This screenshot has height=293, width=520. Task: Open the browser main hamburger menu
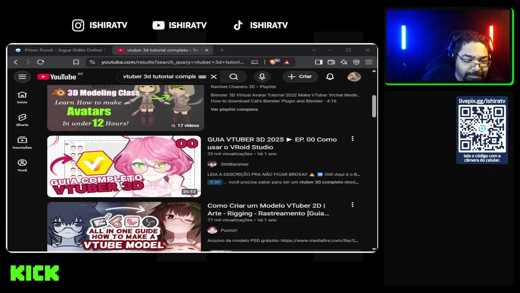click(x=369, y=62)
